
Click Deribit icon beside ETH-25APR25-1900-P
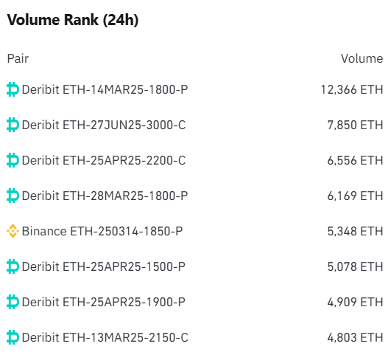[13, 302]
